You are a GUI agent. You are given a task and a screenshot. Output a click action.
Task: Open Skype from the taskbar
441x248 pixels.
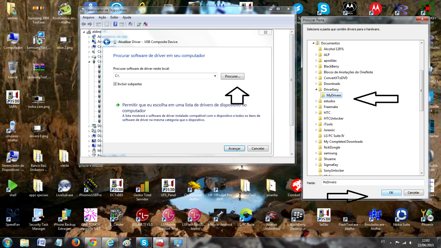coord(144,242)
